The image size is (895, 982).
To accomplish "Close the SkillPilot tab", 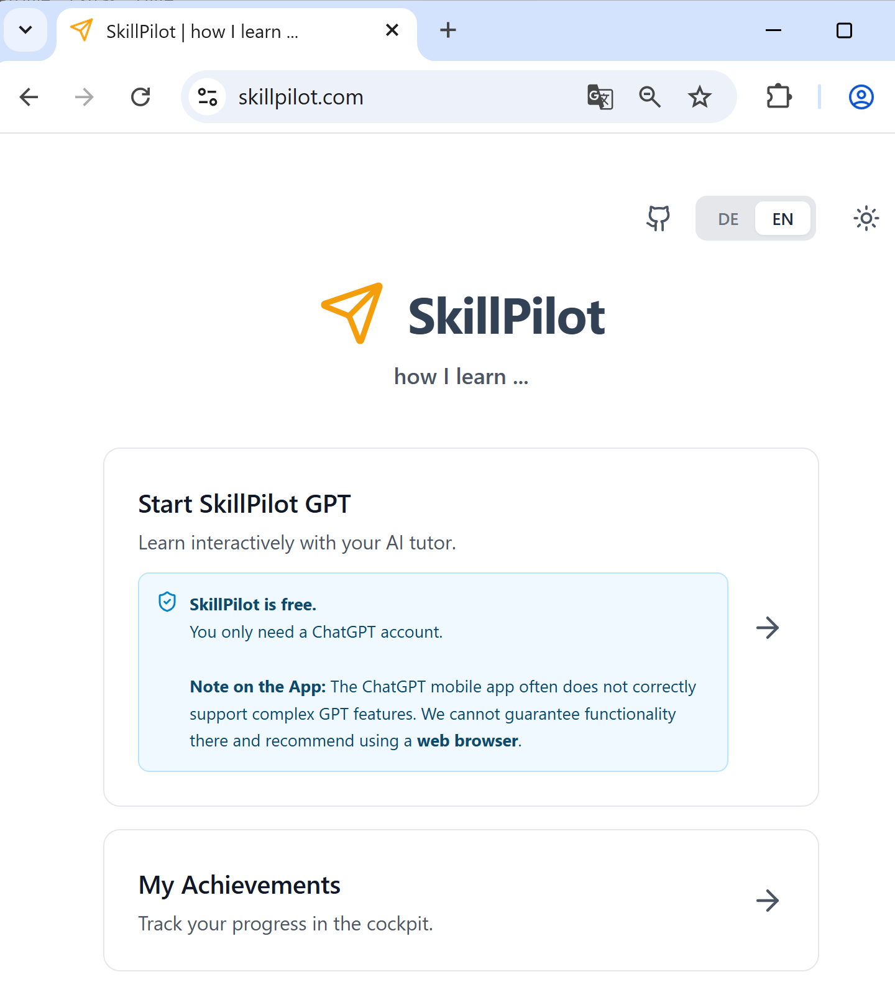I will tap(392, 30).
